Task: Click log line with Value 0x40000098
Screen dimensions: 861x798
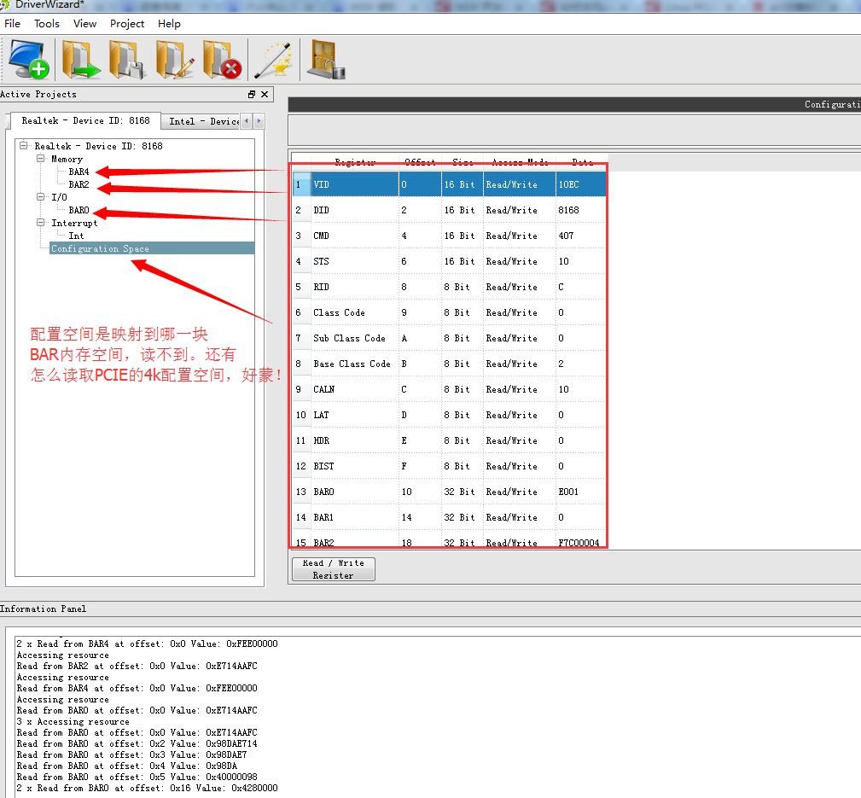Action: (x=137, y=778)
